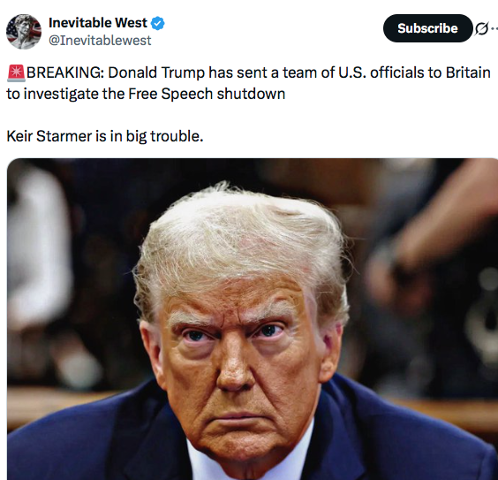Click the blue verified checkmark badge
This screenshot has width=498, height=480.
coord(157,23)
